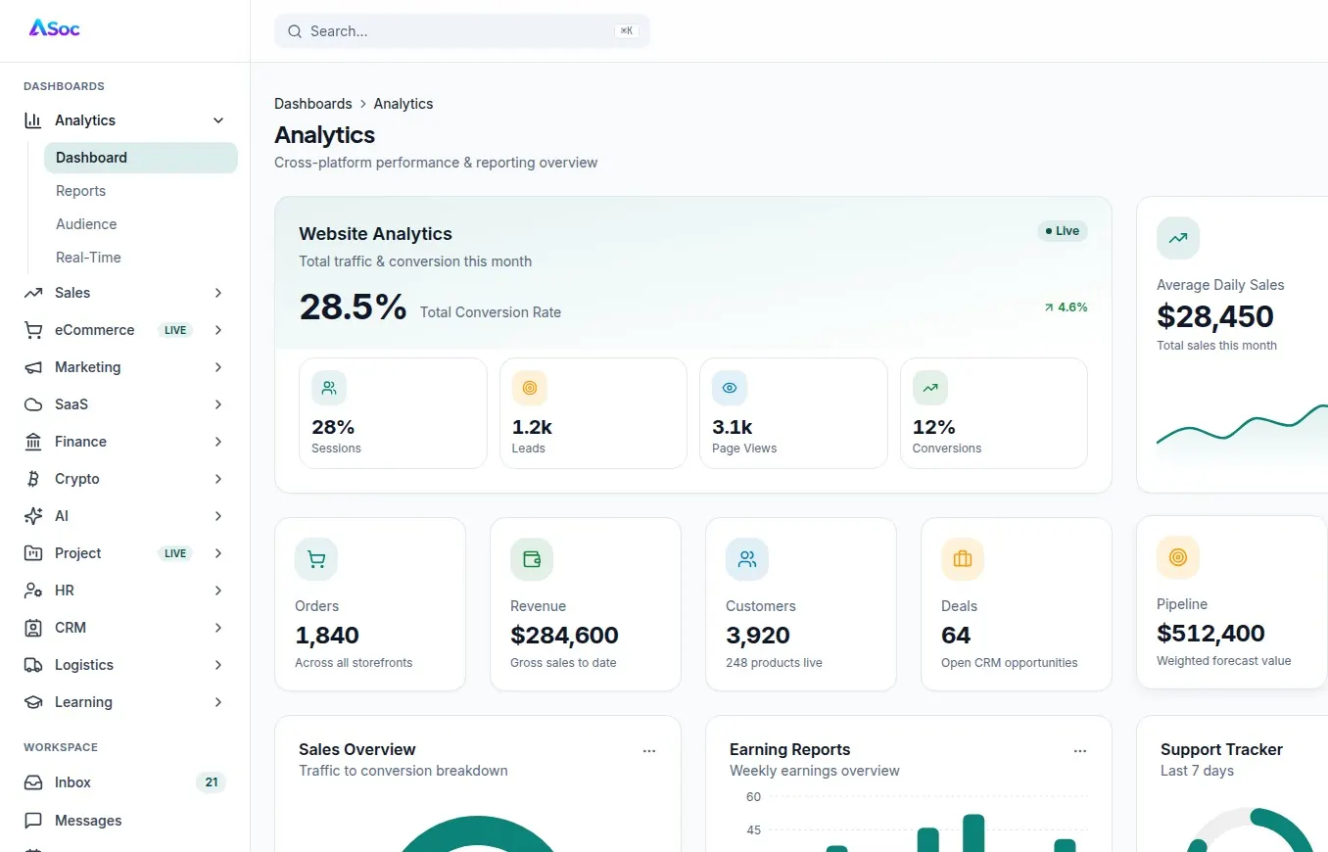
Task: Expand the SaaS sidebar chevron
Action: pos(218,404)
